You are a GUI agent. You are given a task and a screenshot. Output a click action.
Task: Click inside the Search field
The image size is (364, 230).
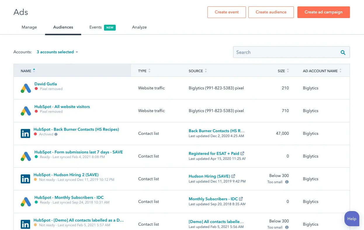(x=278, y=52)
